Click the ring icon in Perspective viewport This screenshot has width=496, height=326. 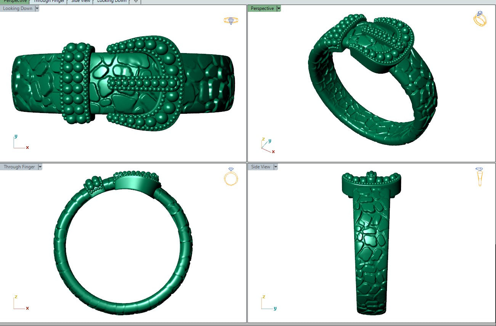click(x=479, y=18)
